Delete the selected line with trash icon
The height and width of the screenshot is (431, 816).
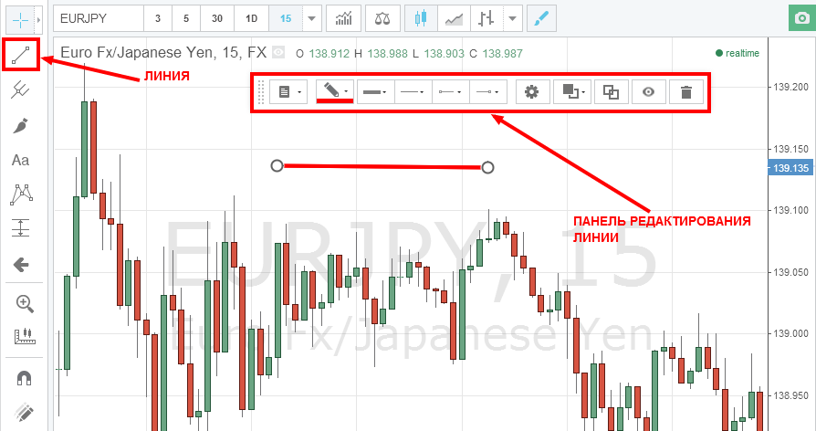[x=686, y=92]
